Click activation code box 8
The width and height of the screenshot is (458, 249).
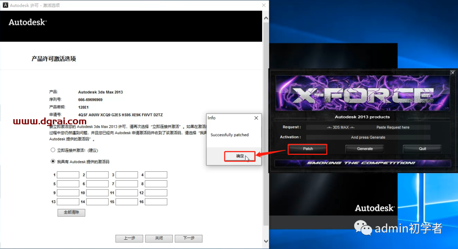pos(156,184)
